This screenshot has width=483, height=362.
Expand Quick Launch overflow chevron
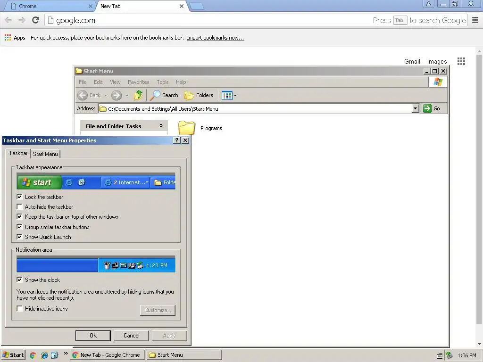coord(66,354)
